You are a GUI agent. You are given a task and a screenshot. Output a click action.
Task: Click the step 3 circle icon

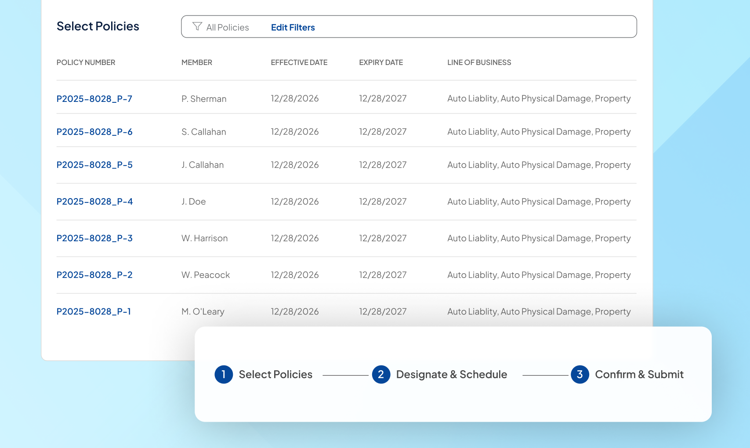(x=580, y=374)
